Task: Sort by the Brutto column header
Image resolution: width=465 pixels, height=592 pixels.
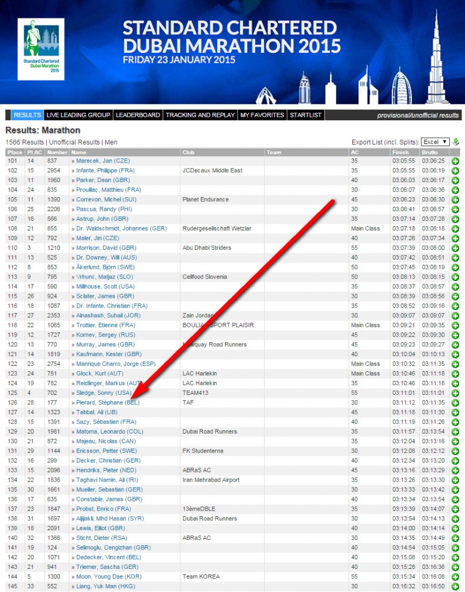Action: click(x=430, y=153)
